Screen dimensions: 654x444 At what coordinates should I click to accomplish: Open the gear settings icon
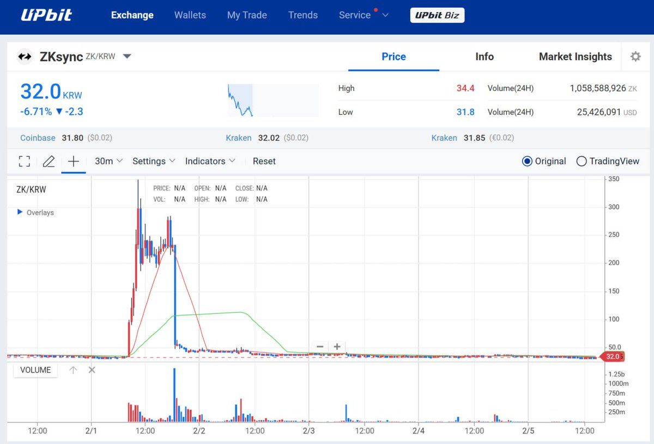pyautogui.click(x=635, y=57)
